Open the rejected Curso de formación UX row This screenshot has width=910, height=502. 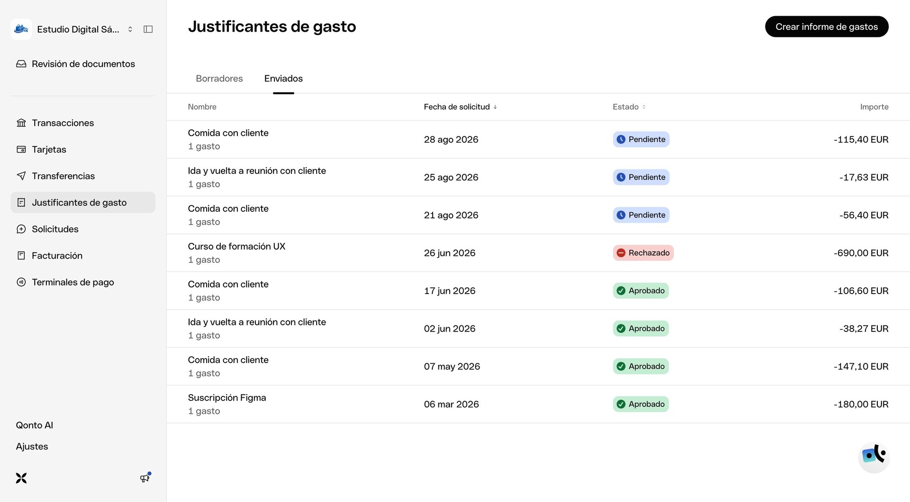[x=538, y=253]
